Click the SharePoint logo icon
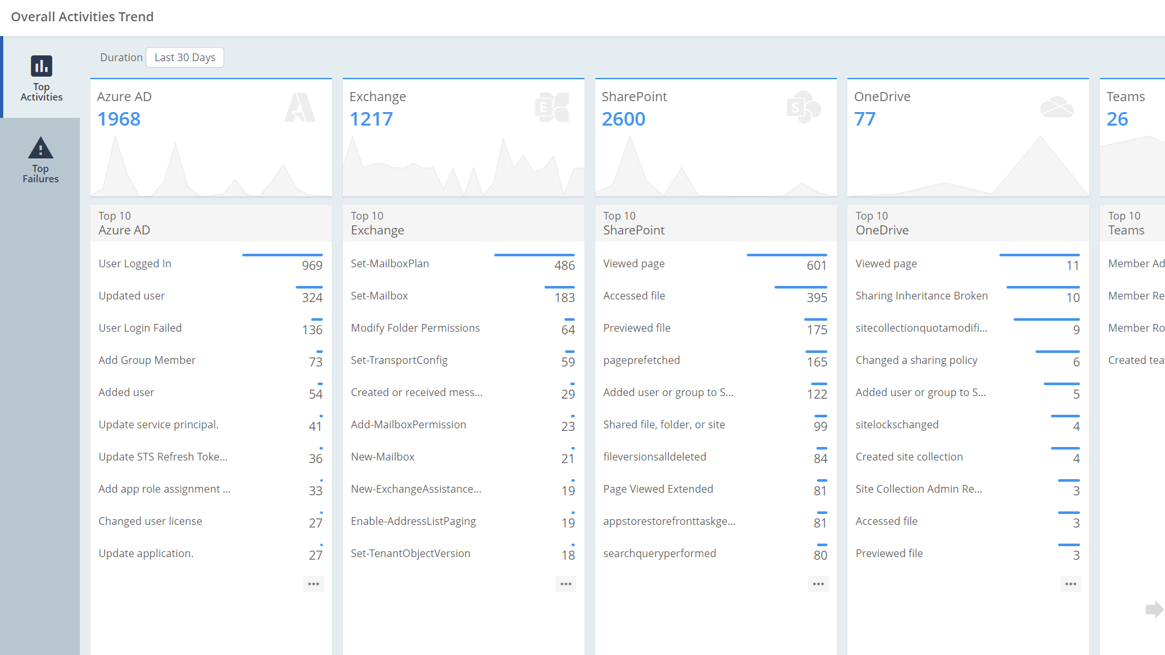 (x=804, y=107)
